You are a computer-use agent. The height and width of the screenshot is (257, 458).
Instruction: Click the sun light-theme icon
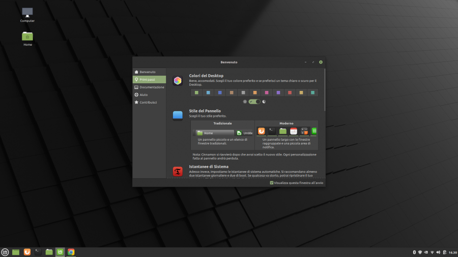tap(245, 102)
